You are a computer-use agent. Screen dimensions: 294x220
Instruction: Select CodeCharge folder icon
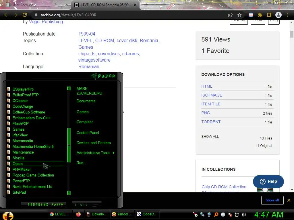[x=8, y=107]
